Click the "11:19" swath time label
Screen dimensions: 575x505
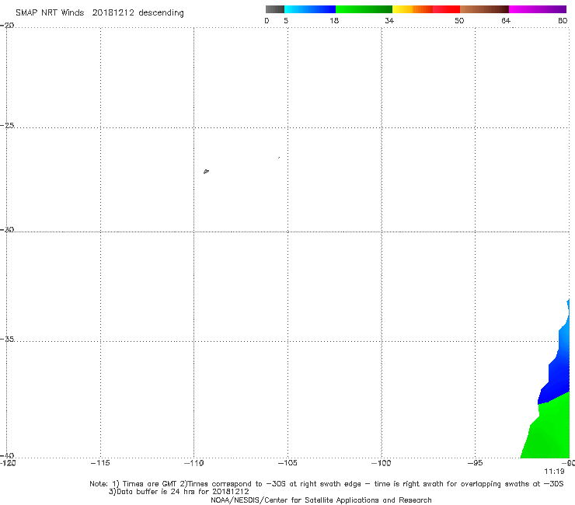click(554, 472)
